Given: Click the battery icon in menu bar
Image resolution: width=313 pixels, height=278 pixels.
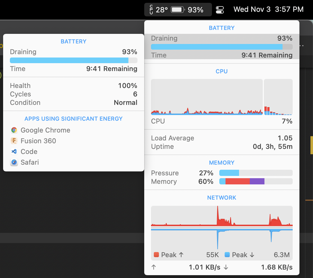Looking at the screenshot, I should 178,10.
